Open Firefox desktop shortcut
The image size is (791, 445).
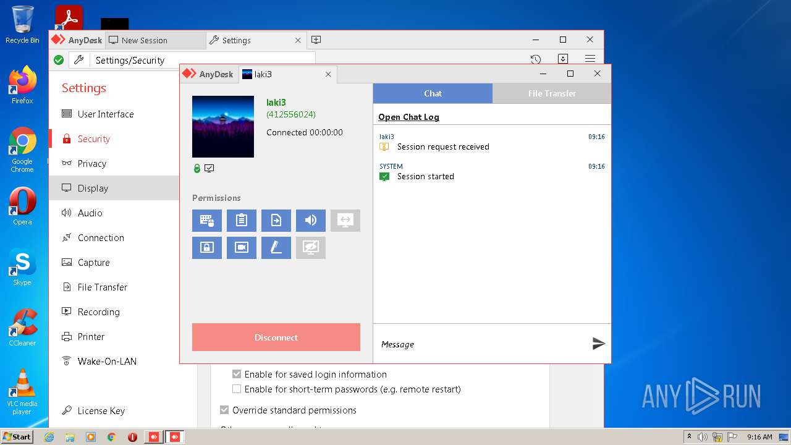[22, 85]
